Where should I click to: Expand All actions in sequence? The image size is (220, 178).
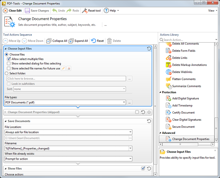[x=78, y=41]
